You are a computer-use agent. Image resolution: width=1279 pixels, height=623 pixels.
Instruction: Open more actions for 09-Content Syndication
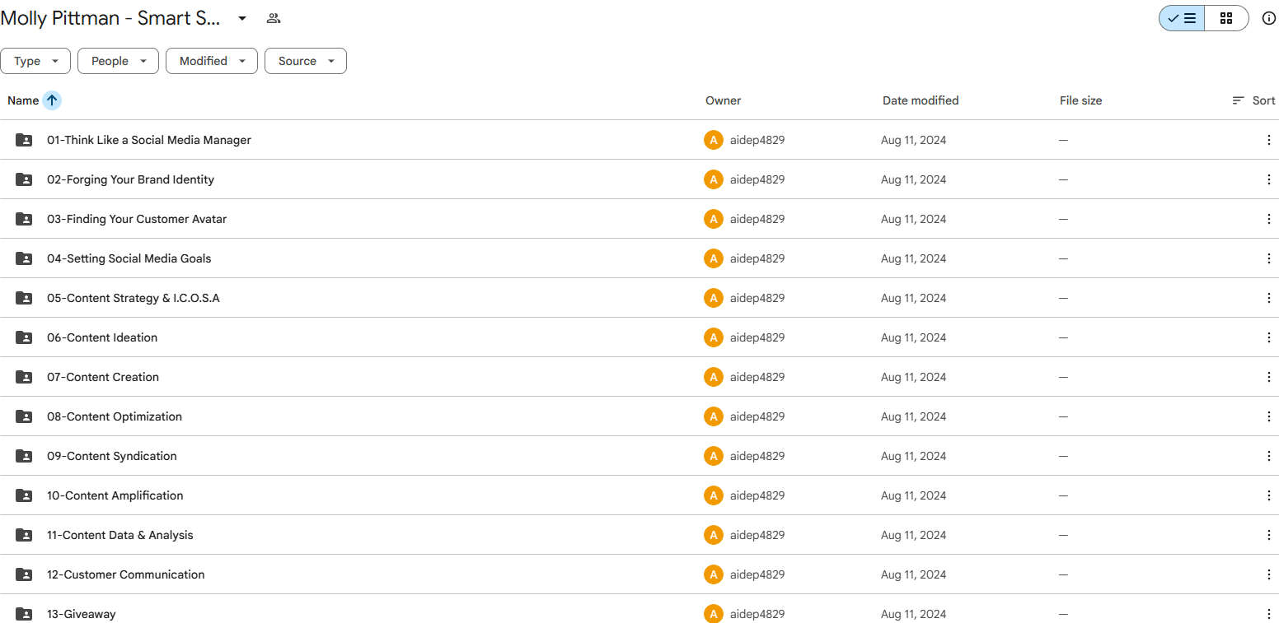tap(1268, 456)
